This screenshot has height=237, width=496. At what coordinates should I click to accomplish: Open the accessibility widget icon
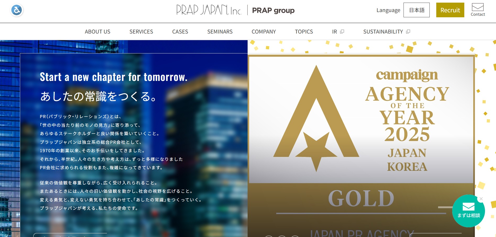coord(17,10)
